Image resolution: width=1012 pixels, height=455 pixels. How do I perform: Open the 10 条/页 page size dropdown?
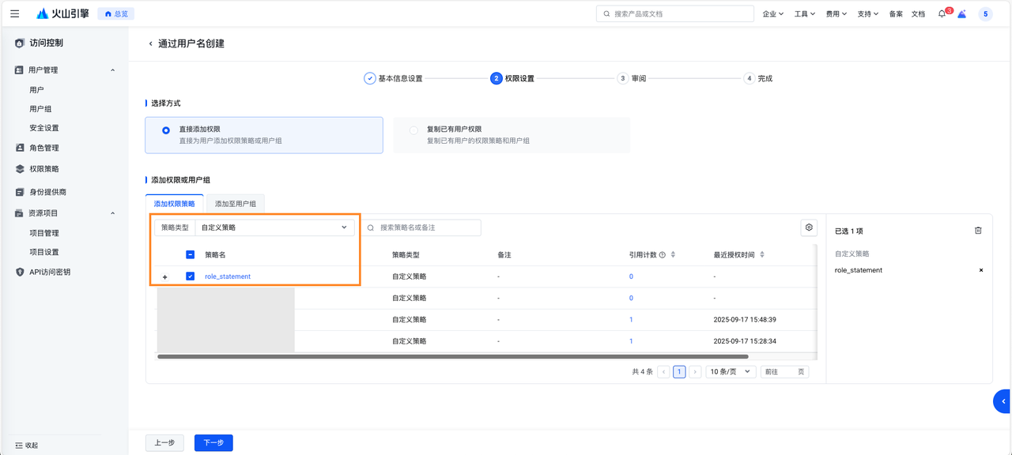pos(731,372)
